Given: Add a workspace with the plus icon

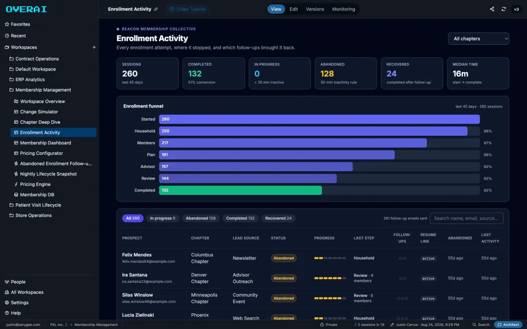Looking at the screenshot, I should pos(94,47).
